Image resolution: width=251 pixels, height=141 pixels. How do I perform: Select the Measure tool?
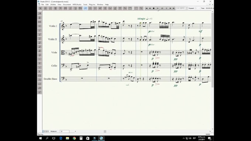[65, 8]
